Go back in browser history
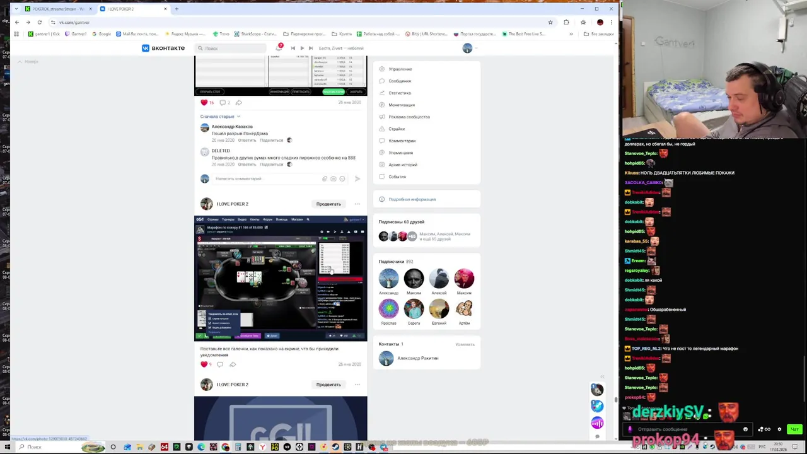This screenshot has width=807, height=454. click(17, 22)
